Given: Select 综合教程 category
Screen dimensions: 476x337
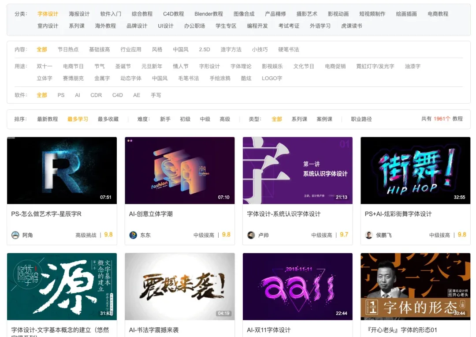Looking at the screenshot, I should [142, 14].
